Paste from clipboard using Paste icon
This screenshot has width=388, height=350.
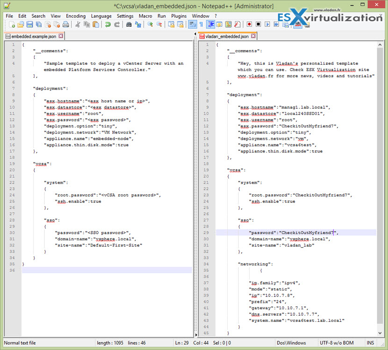96,24
